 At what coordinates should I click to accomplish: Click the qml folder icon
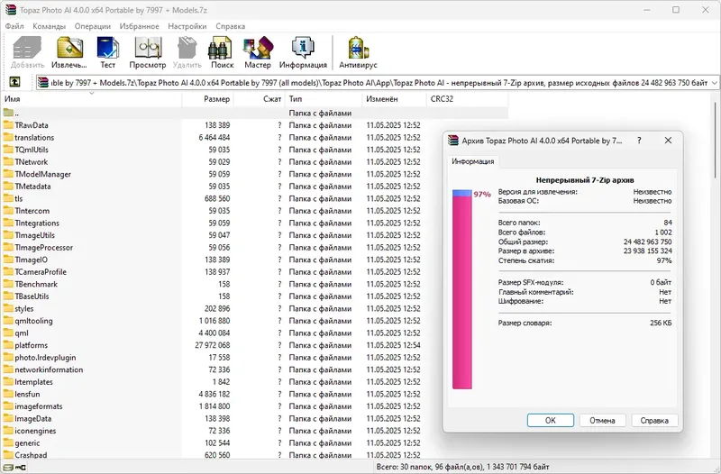[8, 333]
